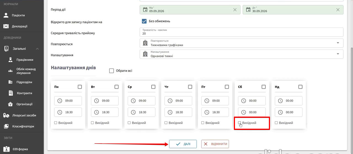Image resolution: width=353 pixels, height=154 pixels.
Task: Click clock icon of Sunday end time
Action: pyautogui.click(x=280, y=112)
